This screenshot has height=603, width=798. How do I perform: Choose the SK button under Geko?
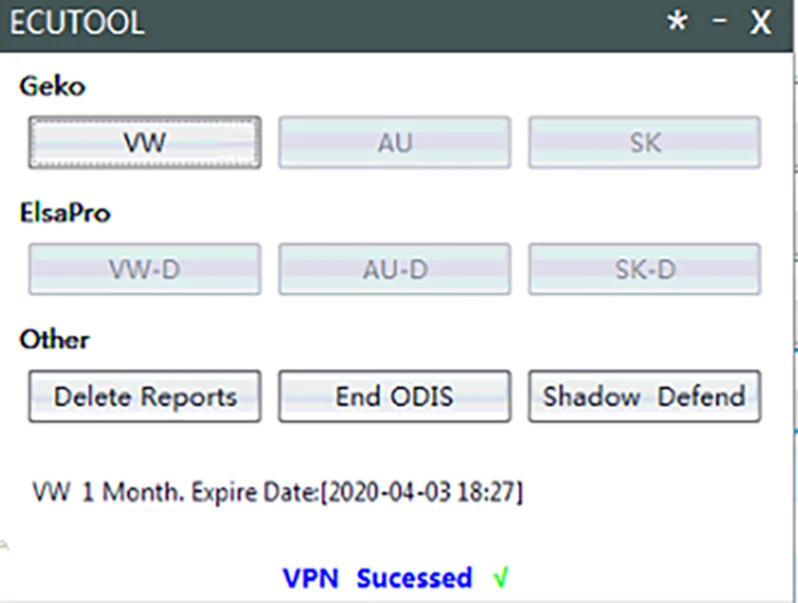click(644, 143)
